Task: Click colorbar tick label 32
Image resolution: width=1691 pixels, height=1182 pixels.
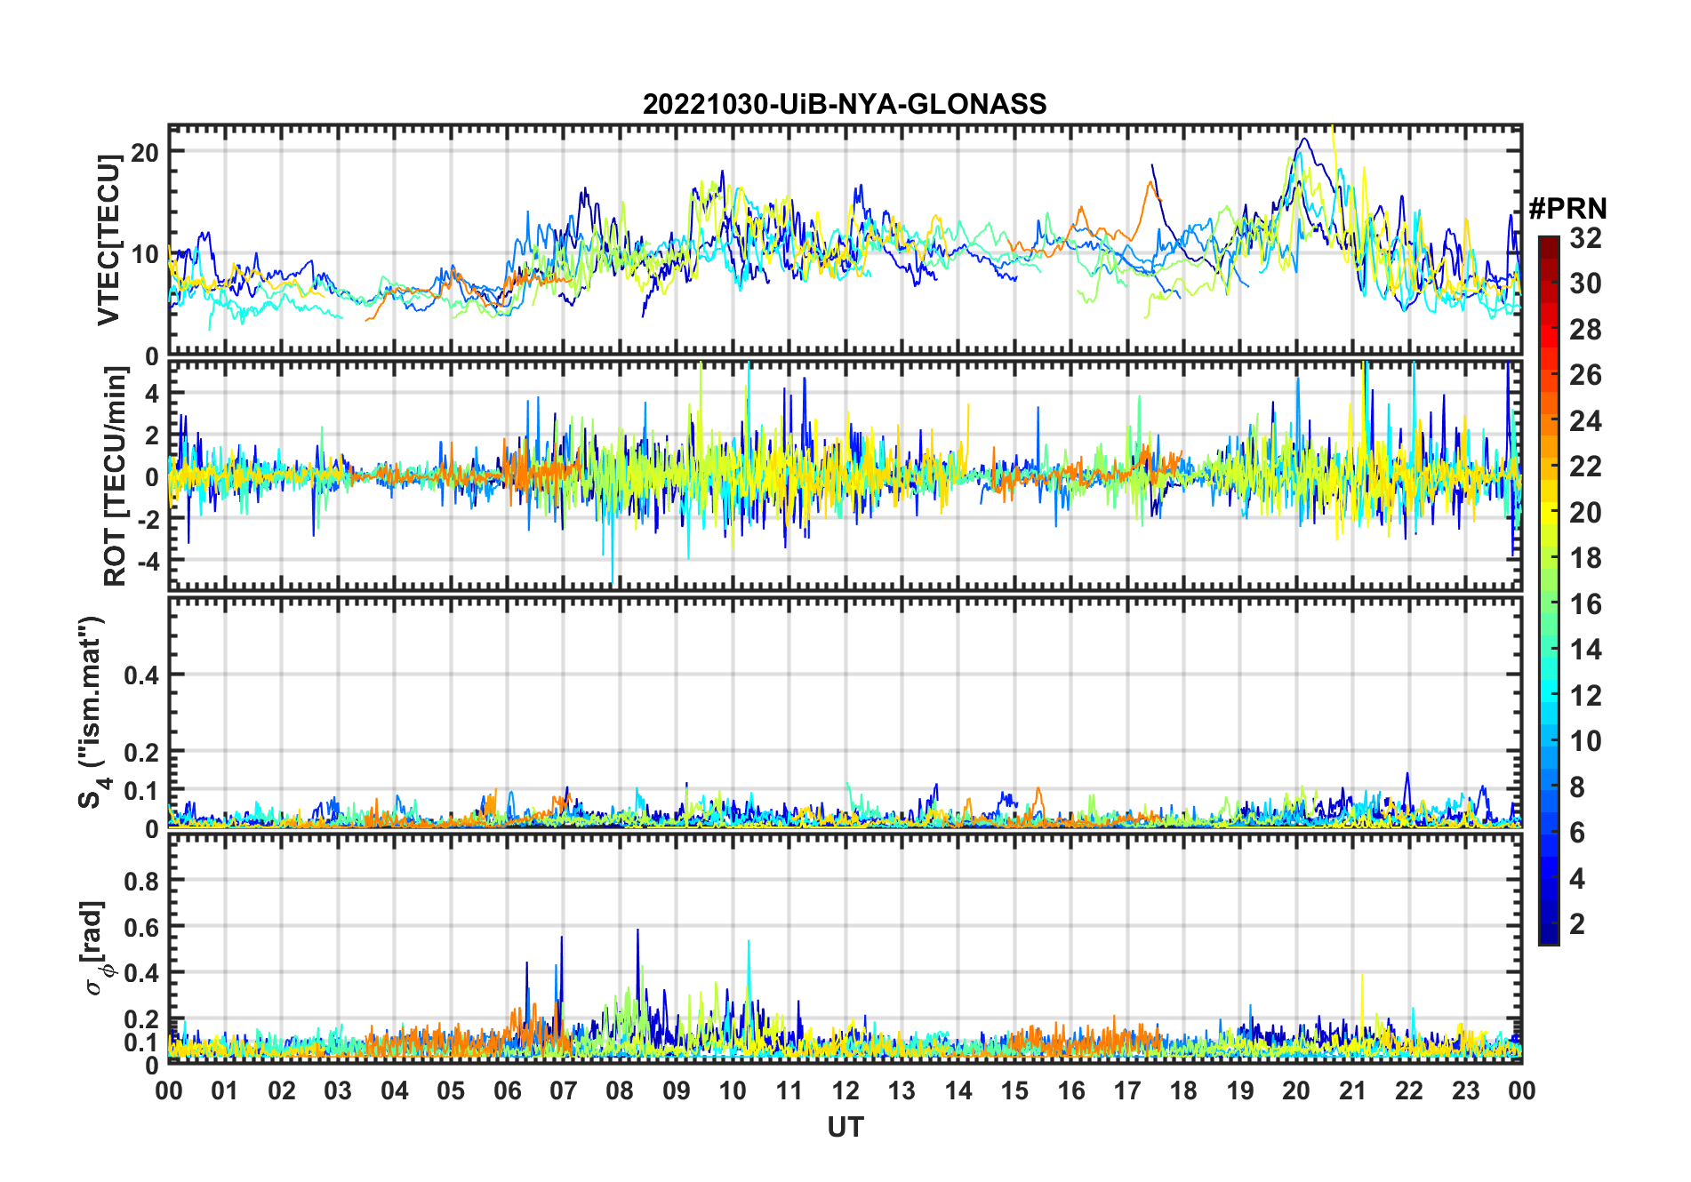Action: tap(1585, 238)
